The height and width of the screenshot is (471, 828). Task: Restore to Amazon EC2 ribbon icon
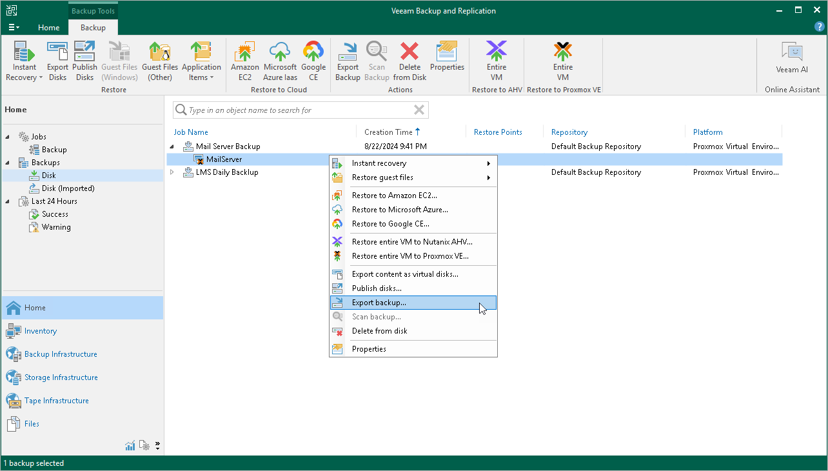pyautogui.click(x=245, y=61)
